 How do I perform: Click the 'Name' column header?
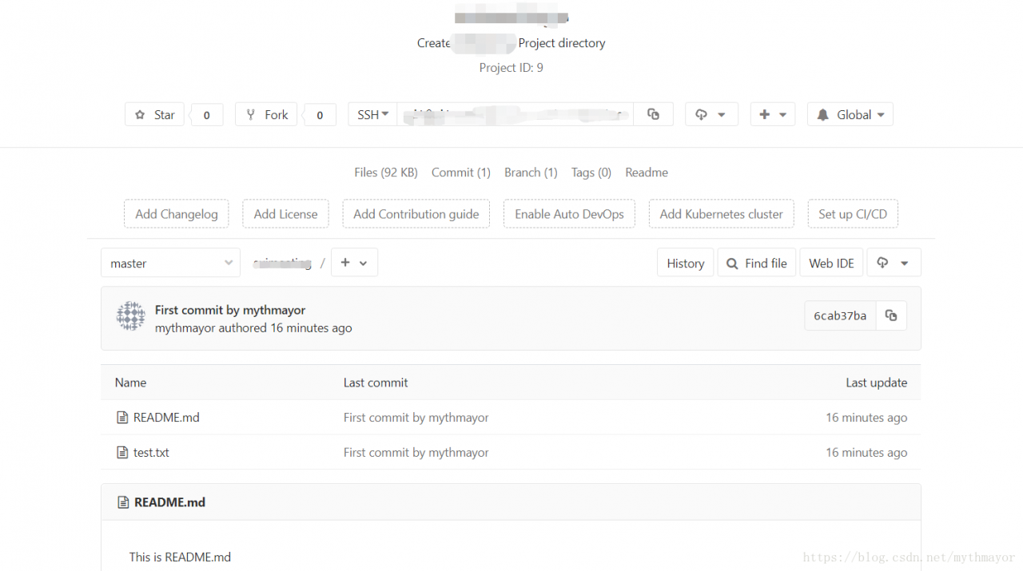(130, 383)
